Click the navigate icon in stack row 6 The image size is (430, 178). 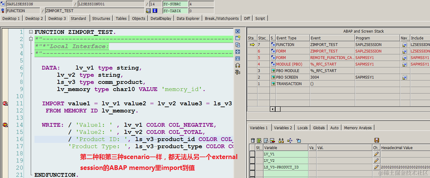[x=405, y=51]
